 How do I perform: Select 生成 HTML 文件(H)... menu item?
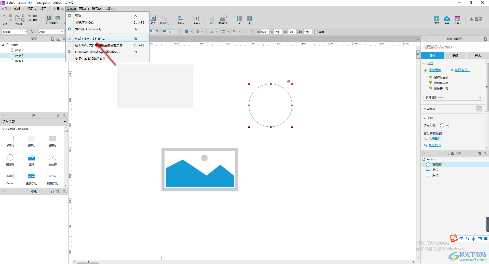click(90, 39)
